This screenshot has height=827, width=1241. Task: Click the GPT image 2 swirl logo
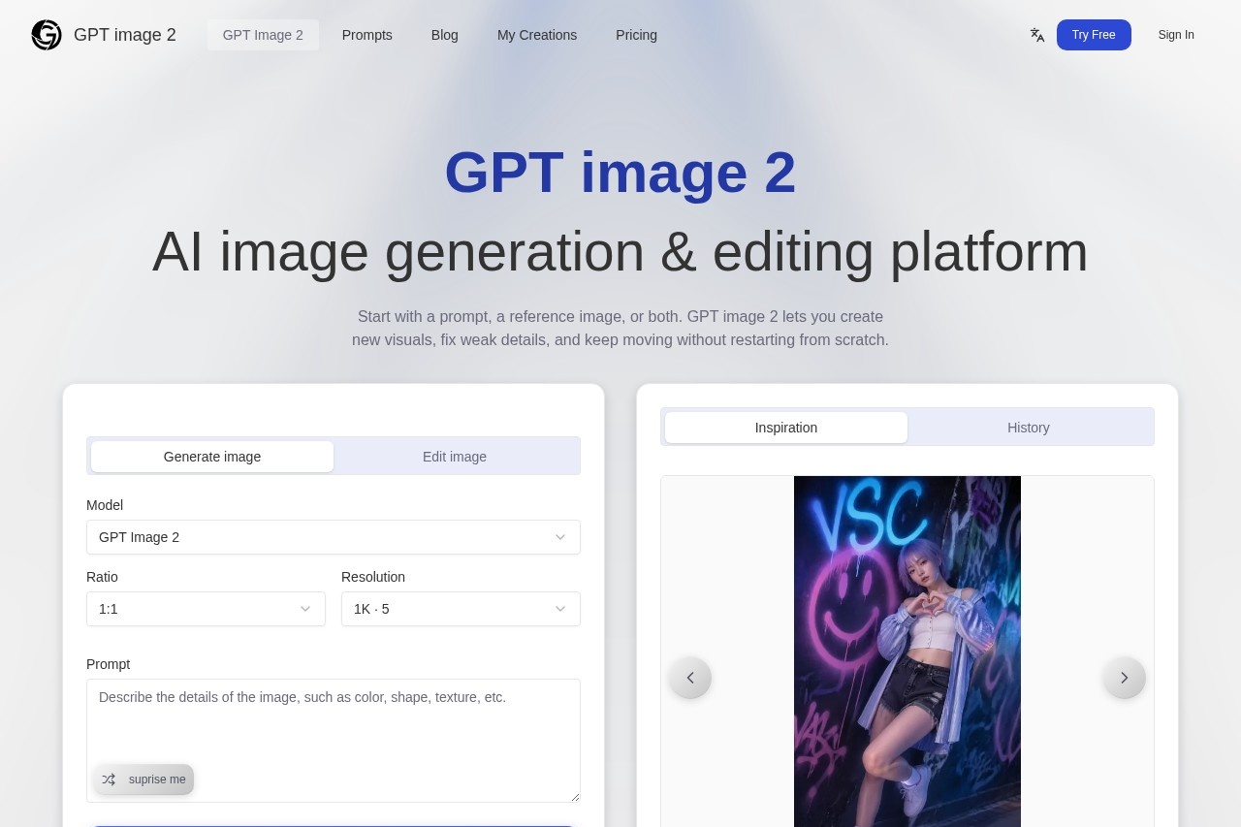(47, 35)
